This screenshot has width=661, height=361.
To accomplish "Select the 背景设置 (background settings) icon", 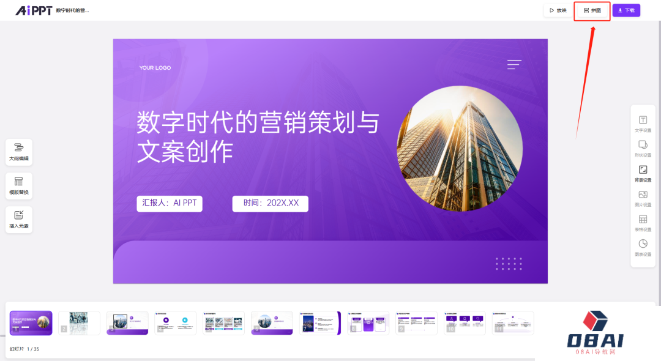I will point(643,174).
